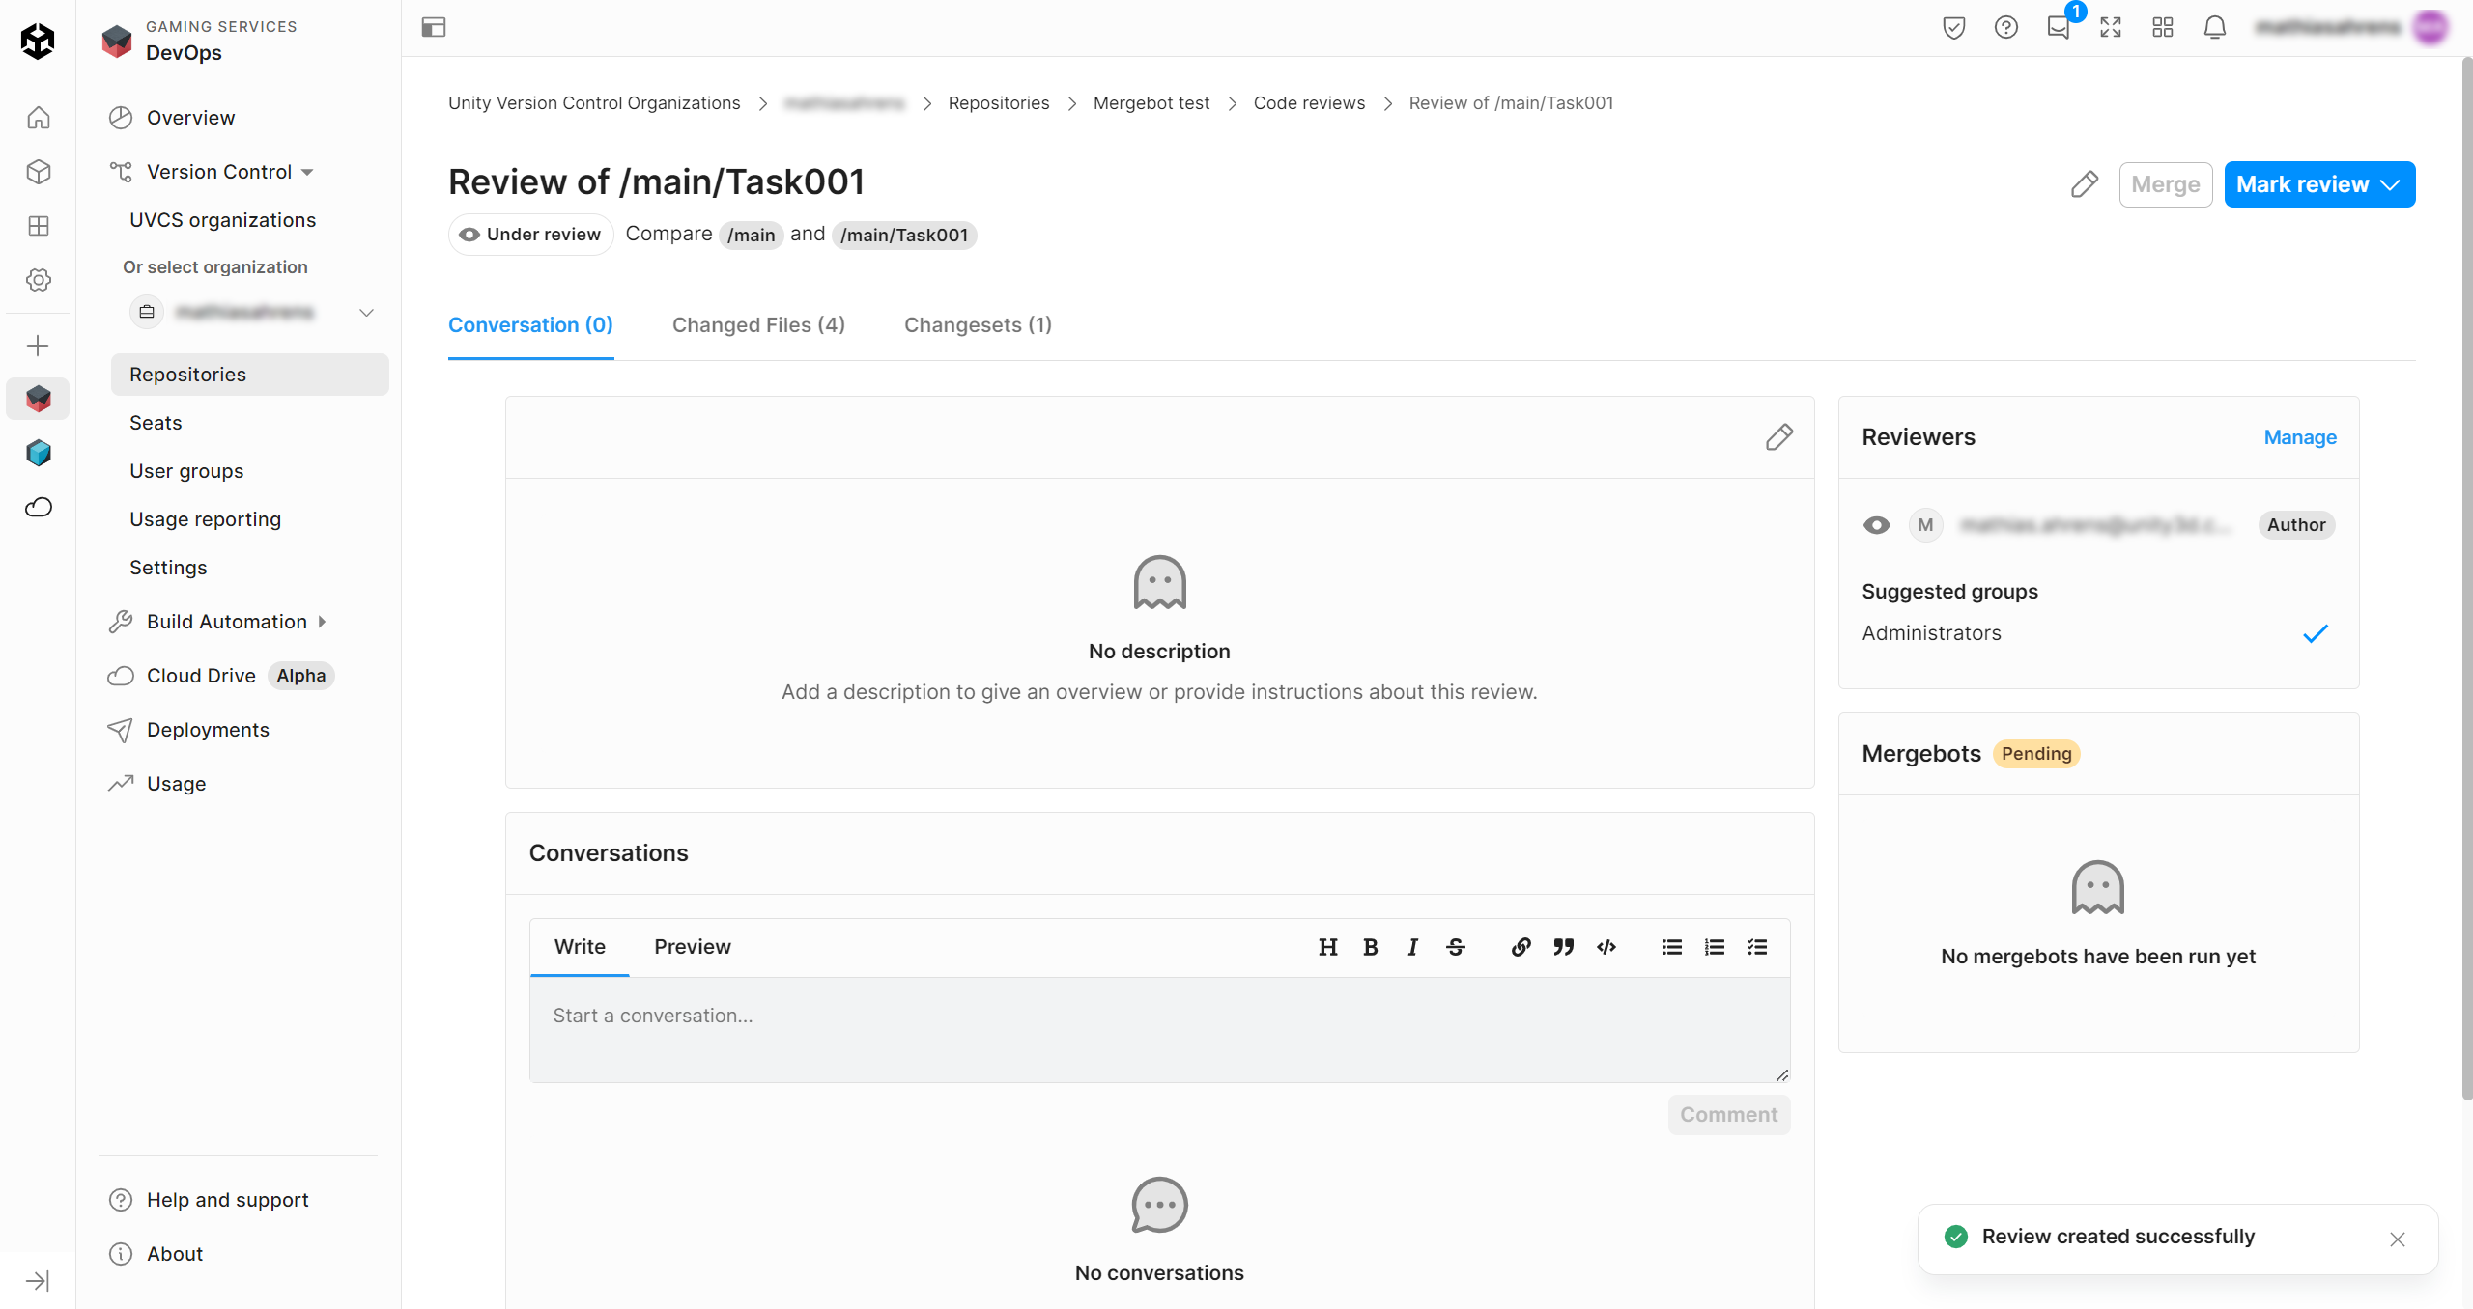Click into Start a conversation text field
The height and width of the screenshot is (1309, 2473).
tap(1158, 1029)
